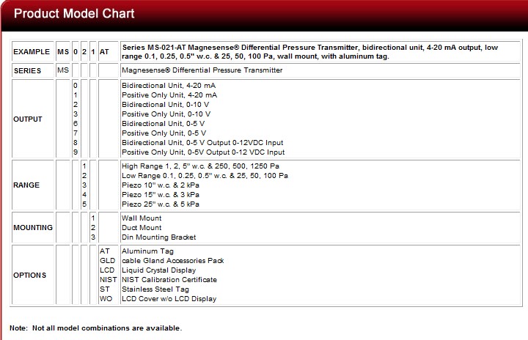The image size is (528, 340).
Task: Click the Magnesense Differential Pressure Transmitter series description
Action: 202,70
